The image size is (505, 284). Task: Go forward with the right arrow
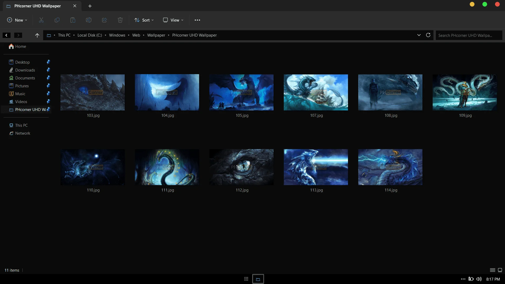pyautogui.click(x=18, y=35)
